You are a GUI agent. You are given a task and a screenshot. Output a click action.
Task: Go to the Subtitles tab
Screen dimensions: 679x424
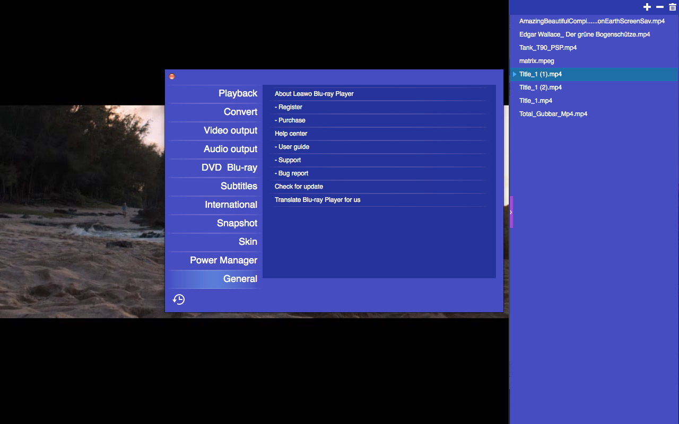pyautogui.click(x=214, y=186)
